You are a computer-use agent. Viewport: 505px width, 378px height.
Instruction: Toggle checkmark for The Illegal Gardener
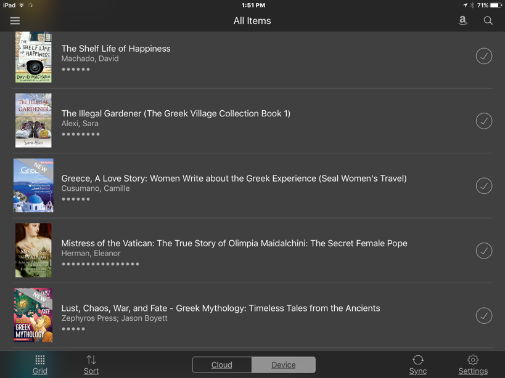(x=484, y=121)
